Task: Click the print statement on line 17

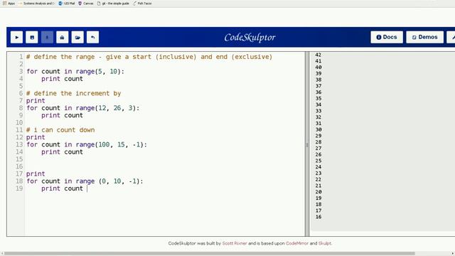Action: (36, 174)
